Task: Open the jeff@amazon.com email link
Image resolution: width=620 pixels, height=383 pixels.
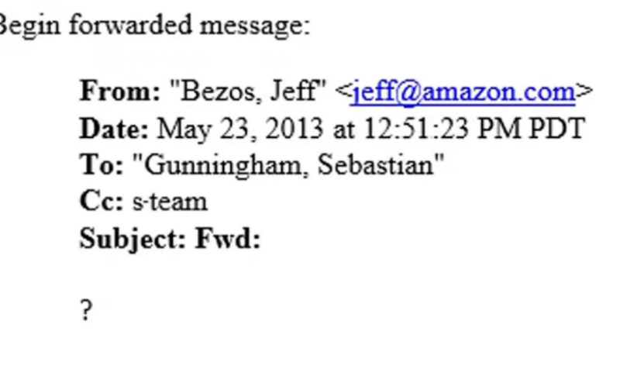Action: [463, 93]
